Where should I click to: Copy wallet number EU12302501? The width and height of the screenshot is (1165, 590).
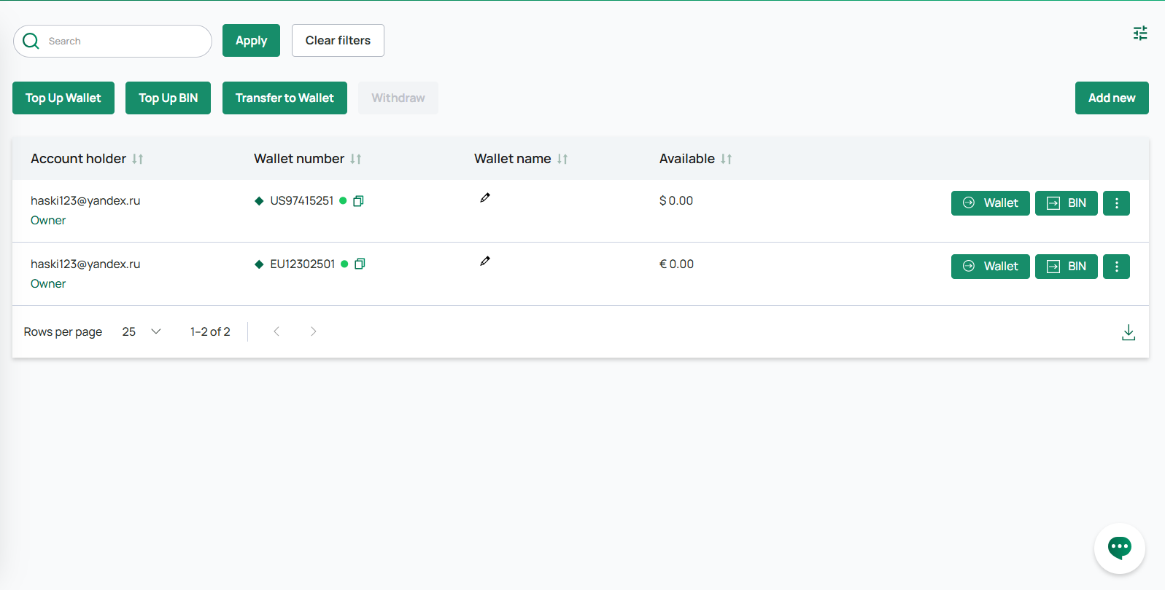pyautogui.click(x=360, y=264)
